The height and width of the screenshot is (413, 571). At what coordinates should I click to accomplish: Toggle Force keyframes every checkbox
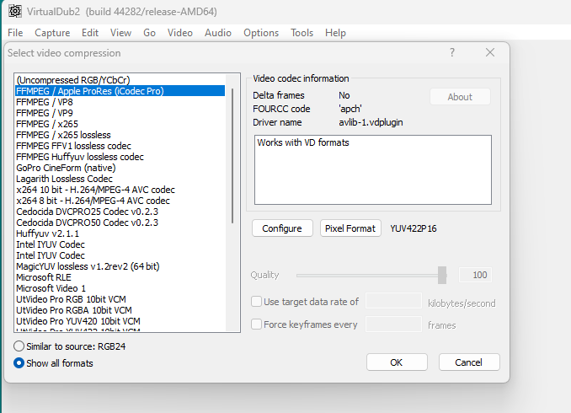pyautogui.click(x=257, y=324)
